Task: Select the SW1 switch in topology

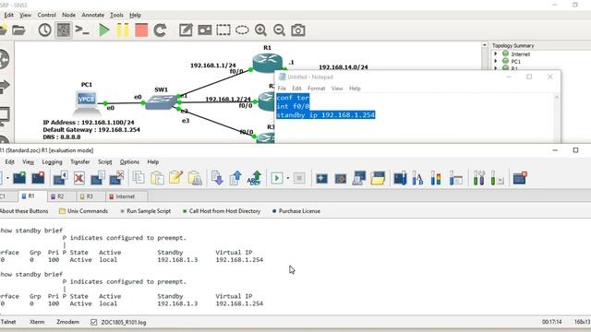Action: click(x=161, y=101)
